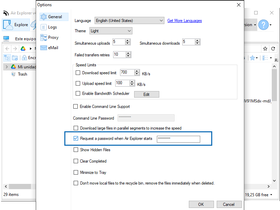
Task: Click the new folder icon
Action: pos(15,58)
